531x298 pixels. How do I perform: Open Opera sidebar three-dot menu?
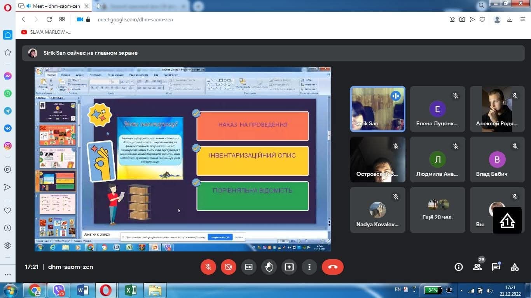tap(7, 275)
